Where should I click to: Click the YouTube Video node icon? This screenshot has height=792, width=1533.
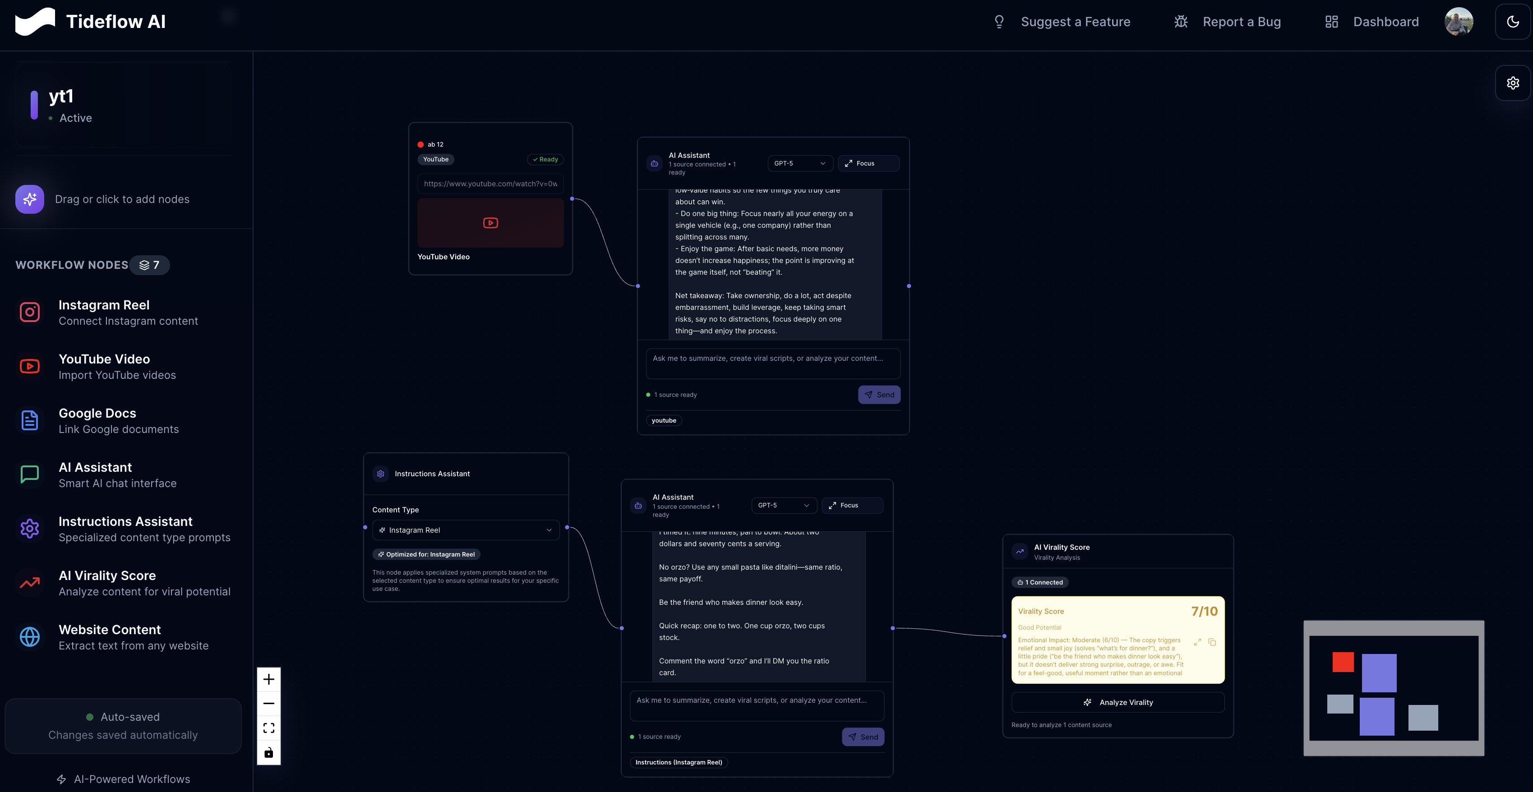(x=30, y=367)
